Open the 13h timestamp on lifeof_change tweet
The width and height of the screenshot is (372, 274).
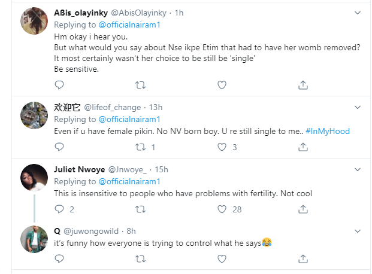[155, 108]
